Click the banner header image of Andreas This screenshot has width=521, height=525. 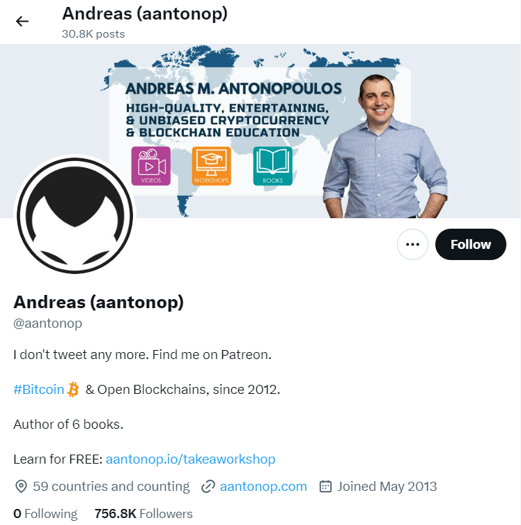pos(260,131)
